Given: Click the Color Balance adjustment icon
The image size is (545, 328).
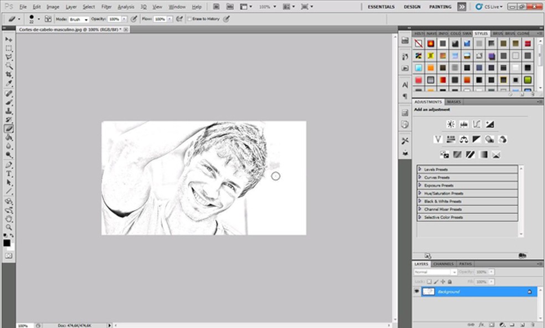Looking at the screenshot, I should 464,139.
